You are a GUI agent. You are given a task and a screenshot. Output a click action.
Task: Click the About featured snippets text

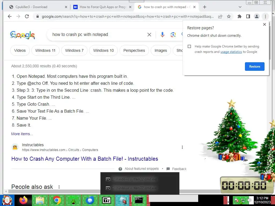click(x=142, y=169)
